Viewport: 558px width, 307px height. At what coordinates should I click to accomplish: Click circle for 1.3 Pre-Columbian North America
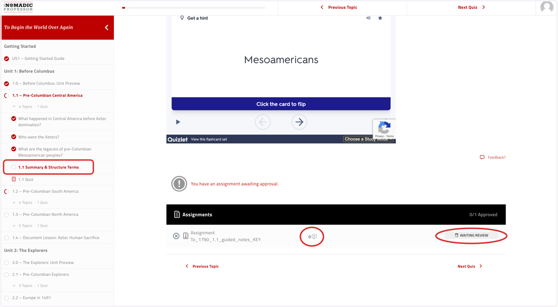click(7, 215)
